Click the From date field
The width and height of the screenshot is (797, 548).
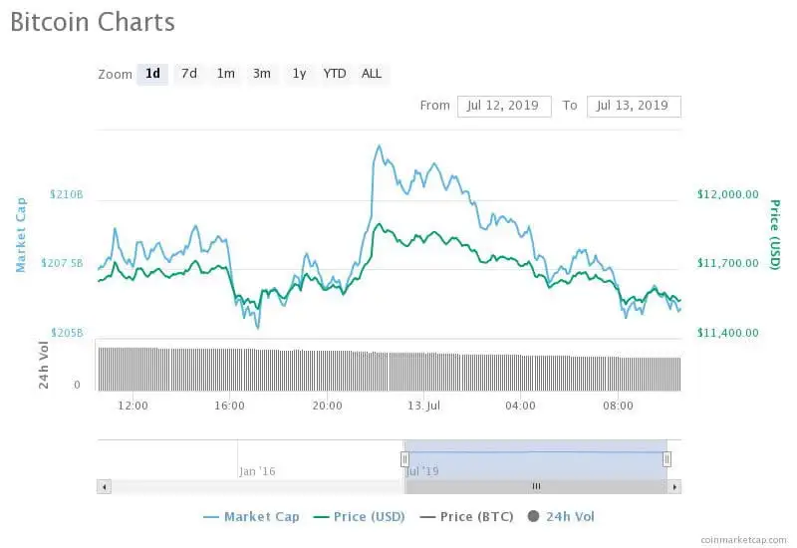504,106
